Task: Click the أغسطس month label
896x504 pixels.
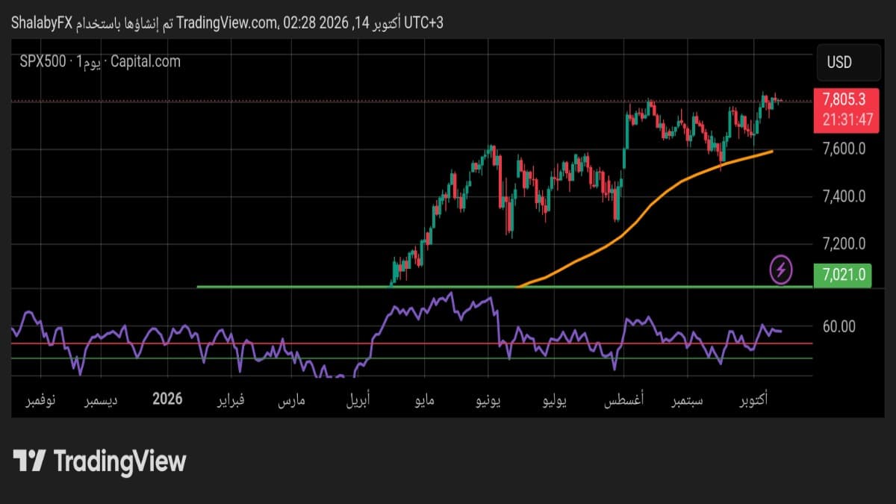Action: pyautogui.click(x=626, y=401)
